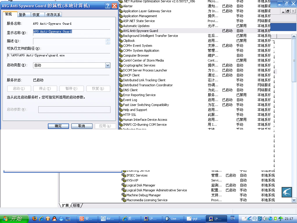The width and height of the screenshot is (297, 223).
Task: Click the icon beside Help and Support
Action: point(121,110)
